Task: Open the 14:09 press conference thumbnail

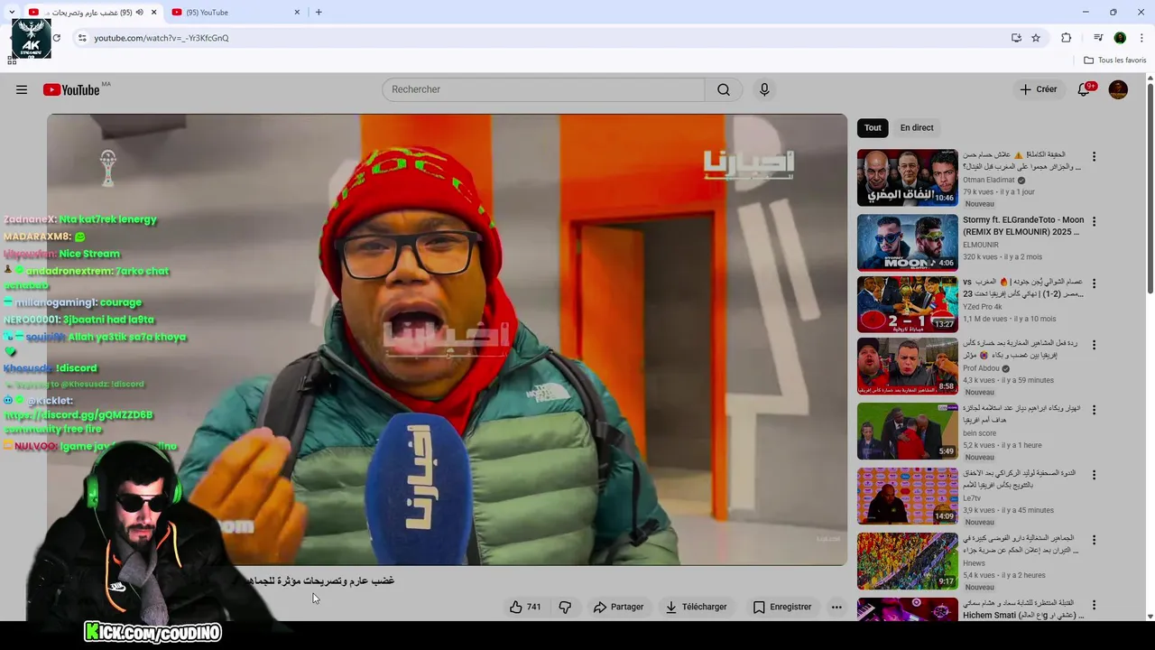Action: (x=908, y=496)
